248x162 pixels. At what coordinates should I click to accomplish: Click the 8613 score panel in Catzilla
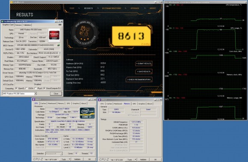131,36
